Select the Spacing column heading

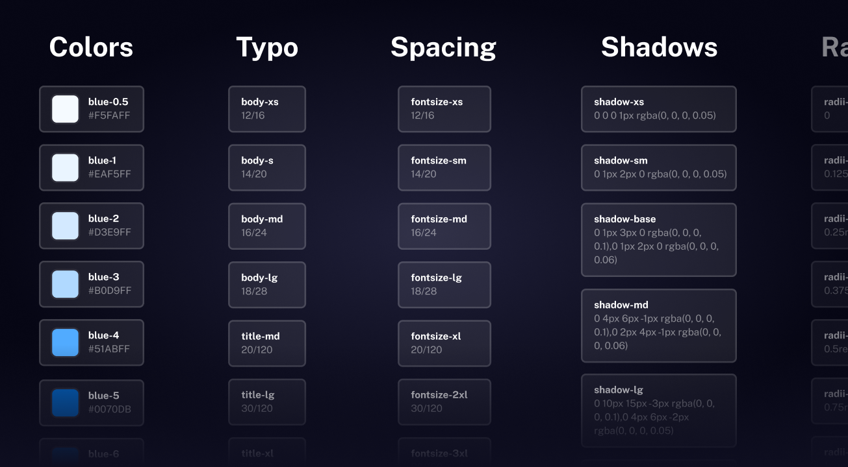point(444,48)
